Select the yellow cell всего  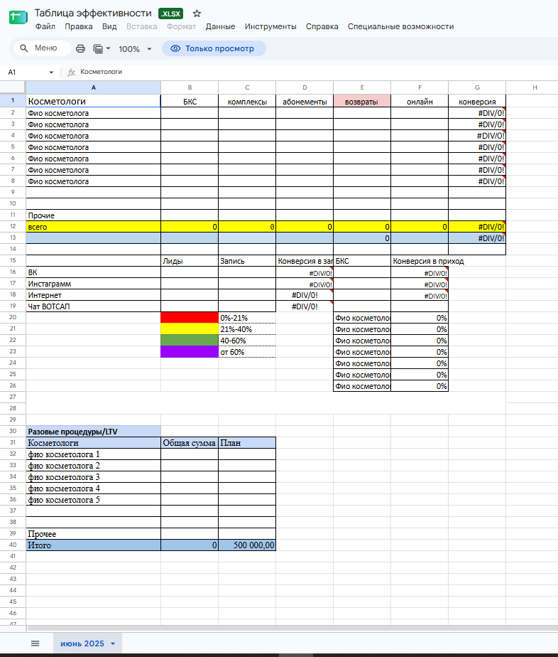point(93,227)
